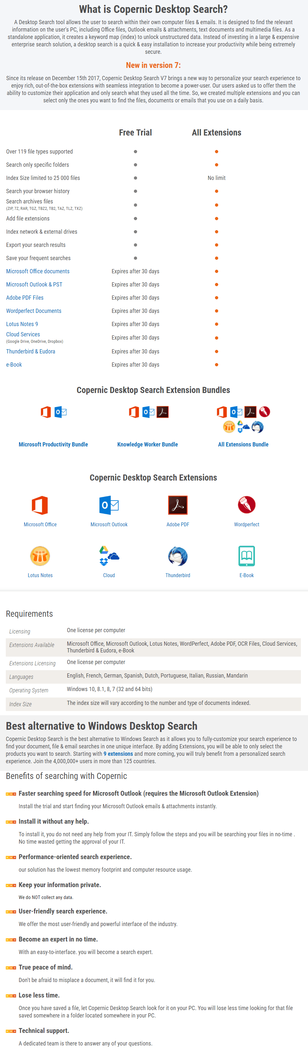The height and width of the screenshot is (1049, 308).
Task: Click the Microsoft Office extension icon
Action: tap(40, 505)
